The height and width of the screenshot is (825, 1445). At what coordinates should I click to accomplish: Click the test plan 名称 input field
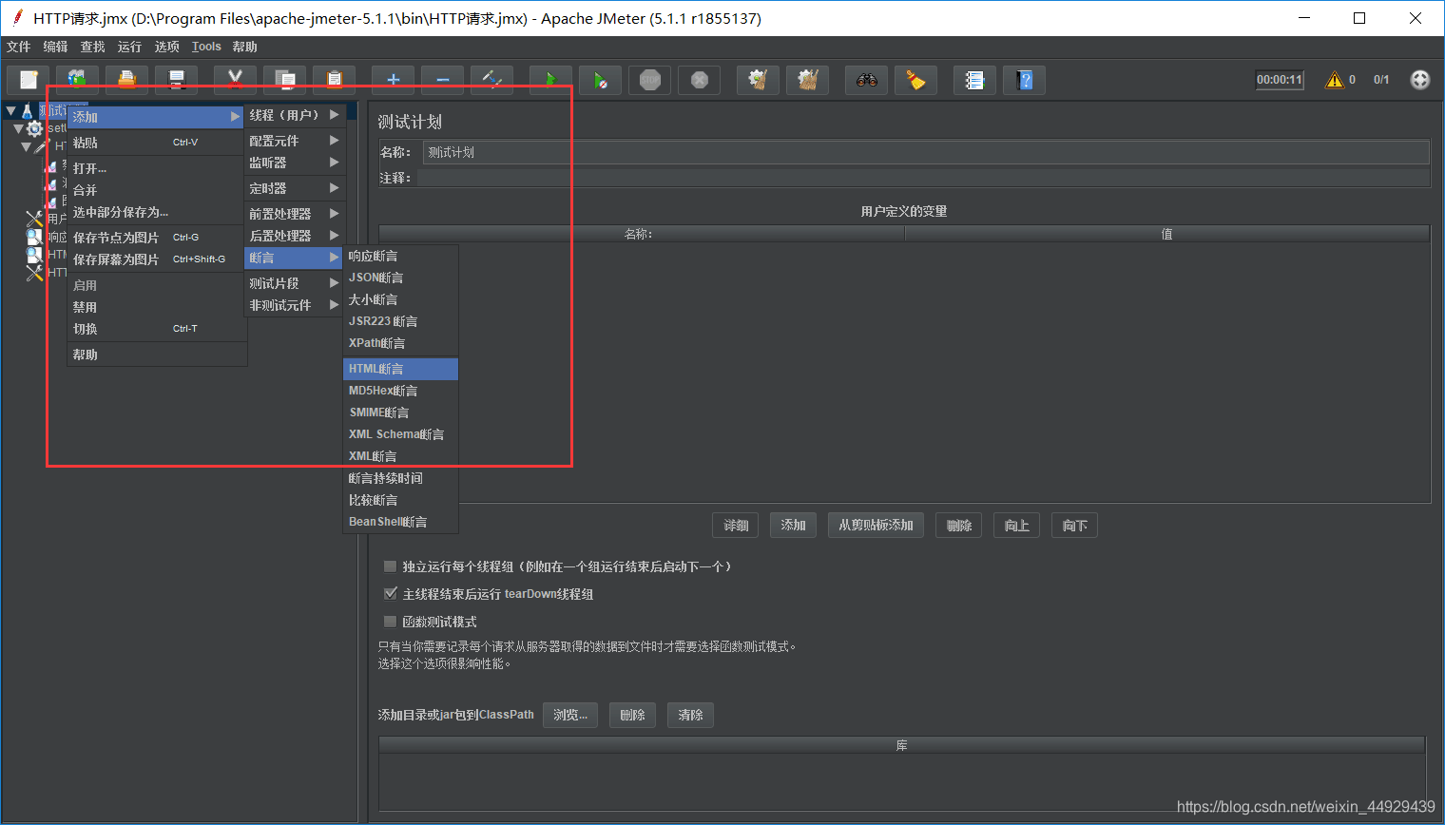pyautogui.click(x=926, y=152)
